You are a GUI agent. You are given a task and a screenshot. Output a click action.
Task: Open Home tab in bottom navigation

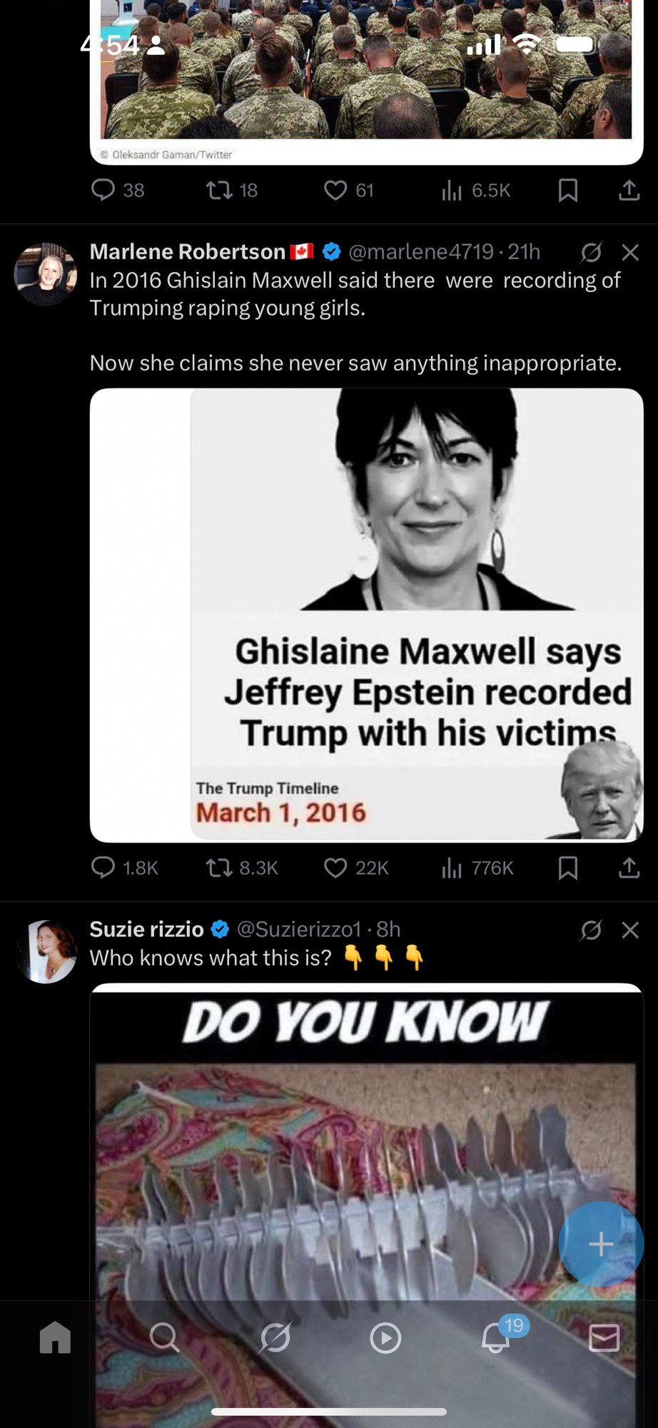(55, 1337)
